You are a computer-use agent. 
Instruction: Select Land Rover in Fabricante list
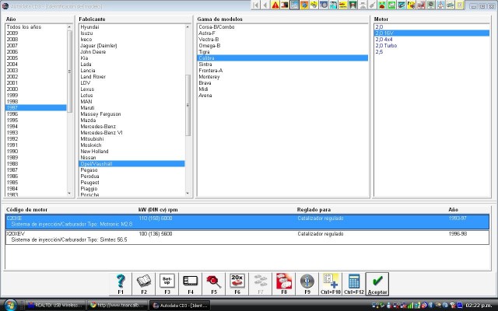tap(132, 77)
